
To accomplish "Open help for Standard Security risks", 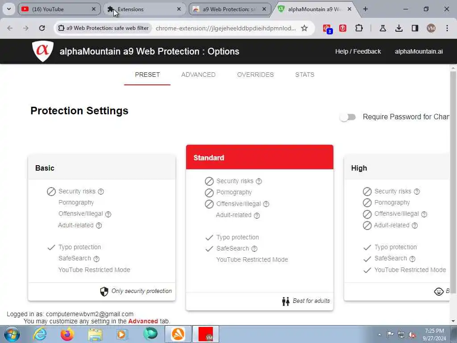I will (x=259, y=181).
